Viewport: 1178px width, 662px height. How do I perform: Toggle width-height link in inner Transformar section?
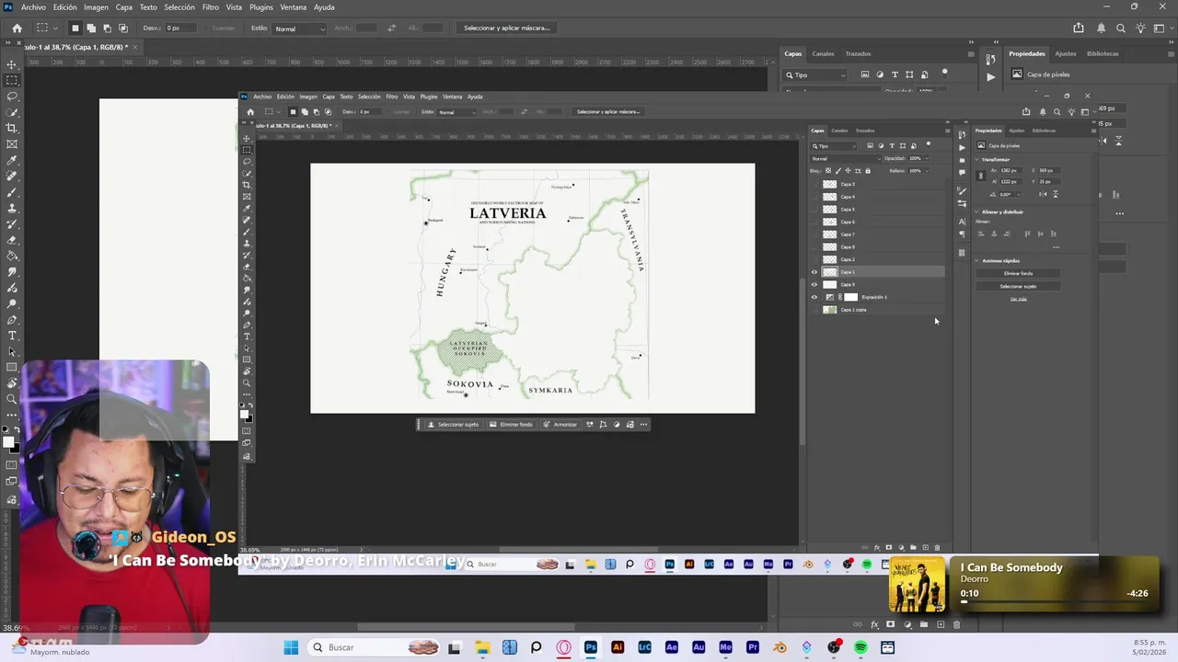point(981,176)
